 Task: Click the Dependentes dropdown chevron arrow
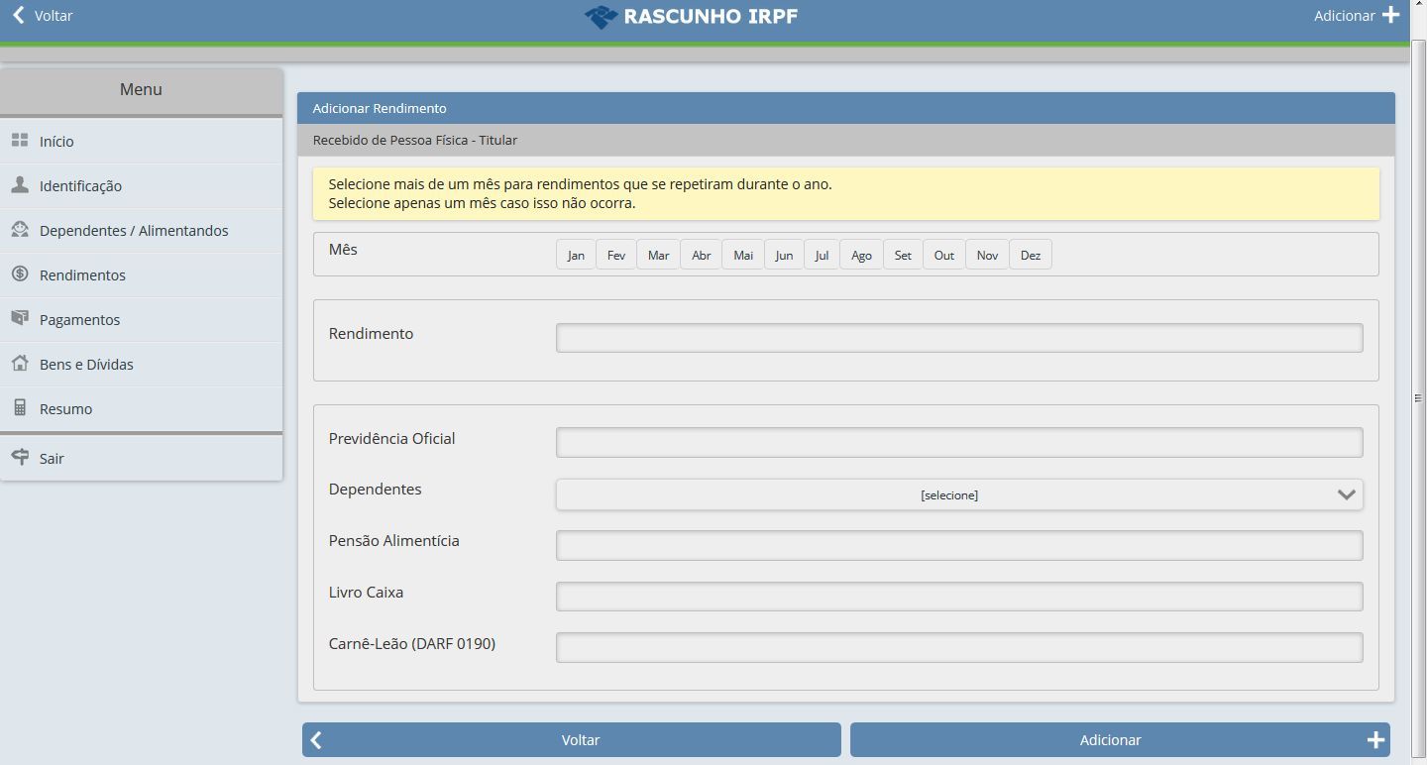pos(1346,494)
